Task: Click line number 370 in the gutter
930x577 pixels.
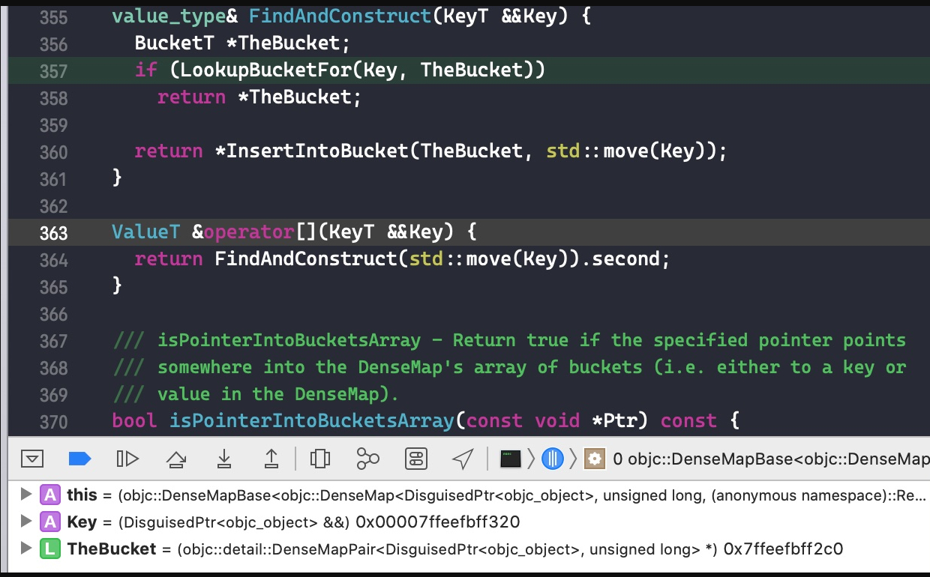Action: point(52,422)
